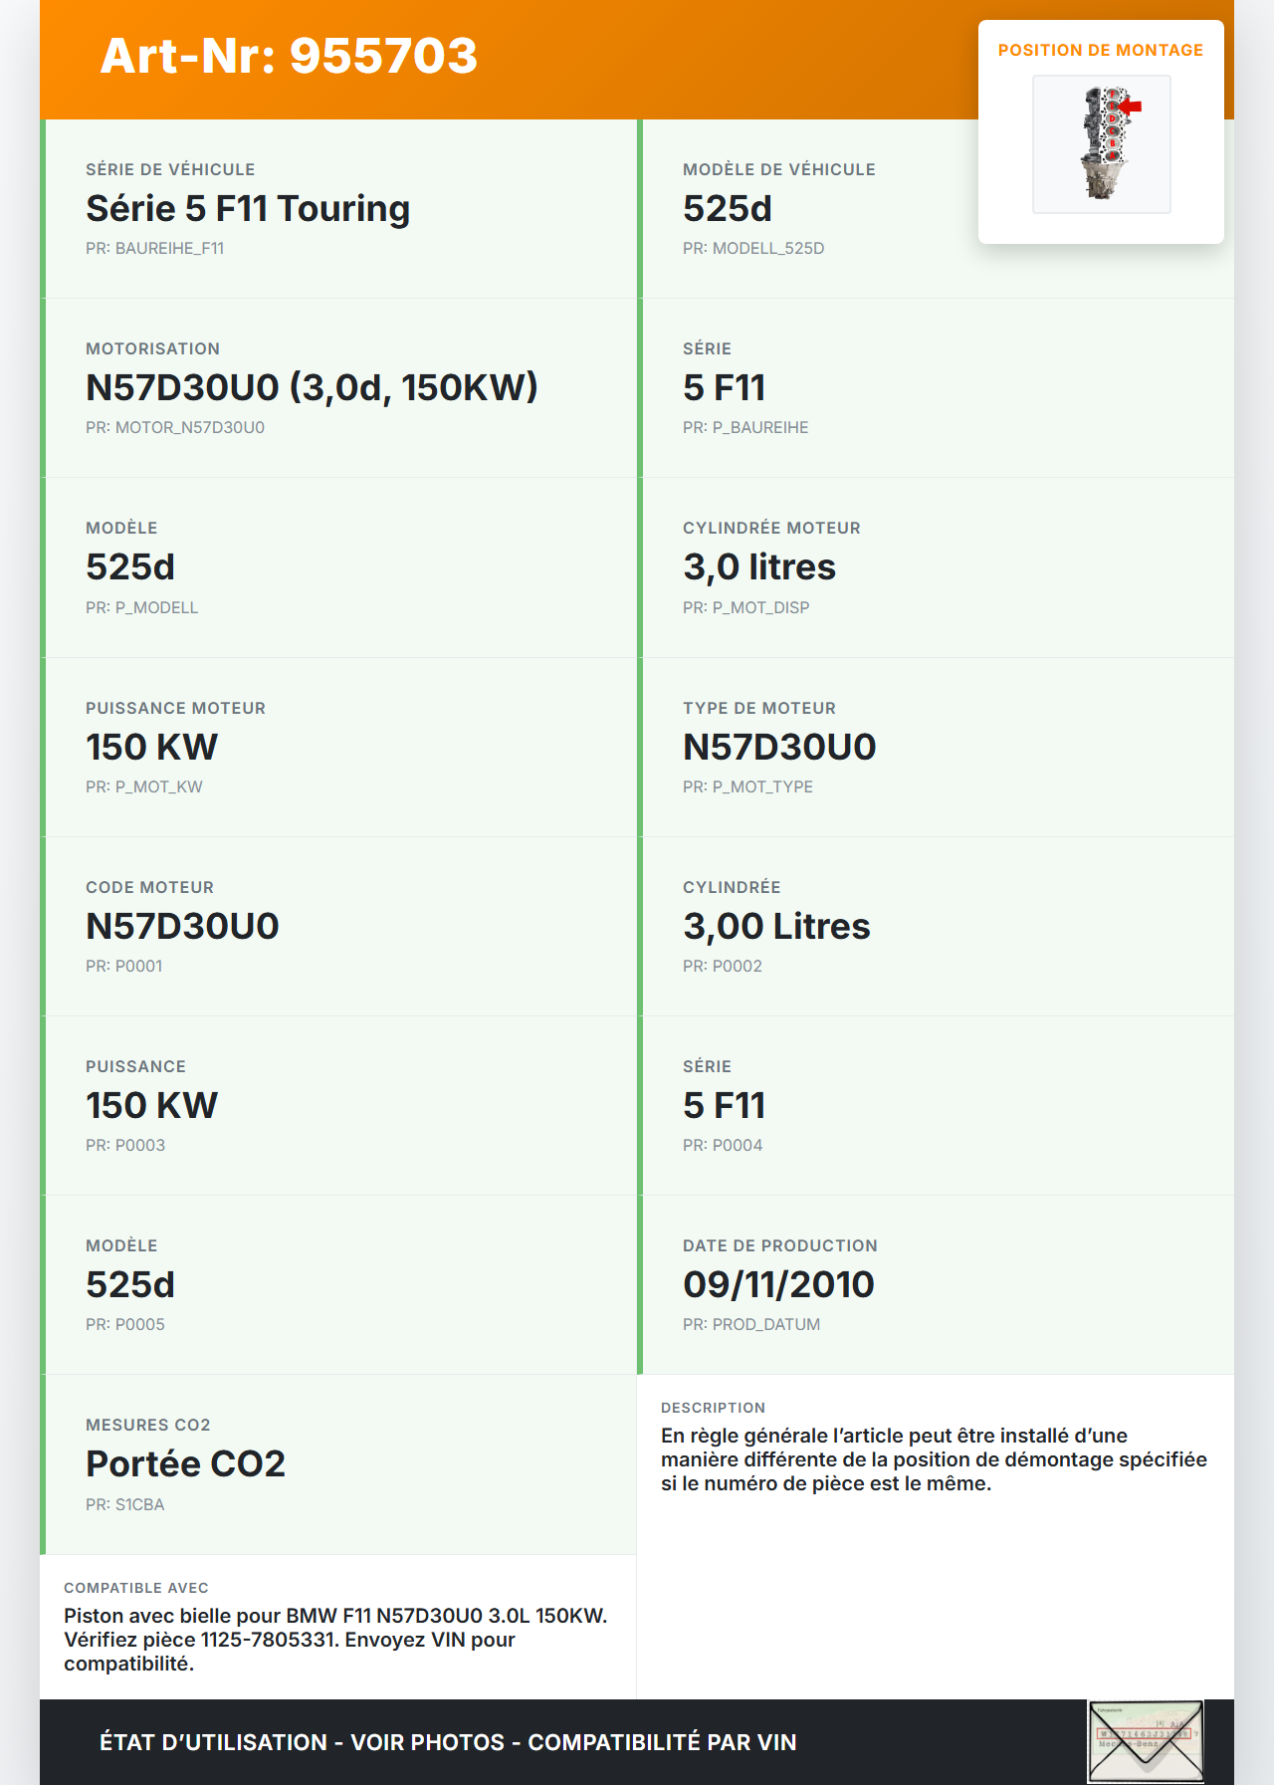This screenshot has width=1274, height=1785.
Task: Click the Portée CO2 value
Action: click(185, 1463)
